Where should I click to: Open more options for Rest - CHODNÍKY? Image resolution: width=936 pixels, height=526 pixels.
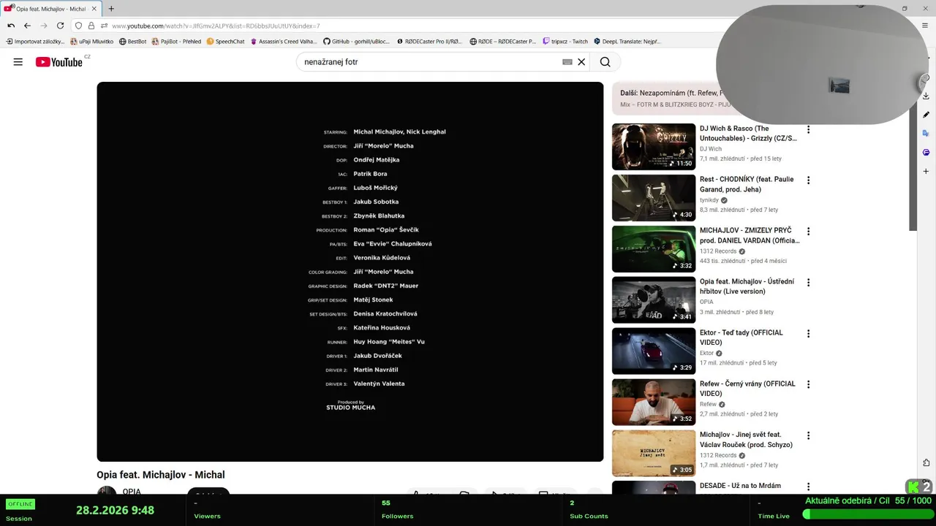coord(808,180)
